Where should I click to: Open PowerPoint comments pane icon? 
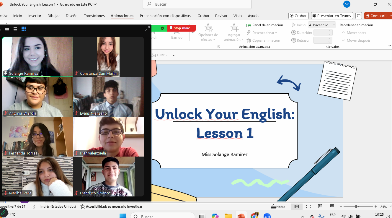(x=358, y=16)
